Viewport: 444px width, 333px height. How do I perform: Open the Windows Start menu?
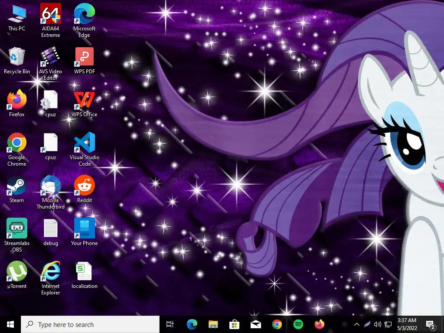[x=10, y=324]
